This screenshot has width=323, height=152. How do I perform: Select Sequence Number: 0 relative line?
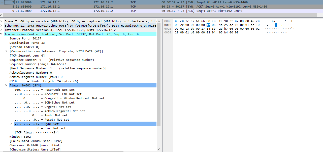pos(52,60)
